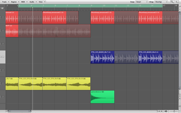Open the Track menu
Screen dimensions: 181x113
coord(5,2)
